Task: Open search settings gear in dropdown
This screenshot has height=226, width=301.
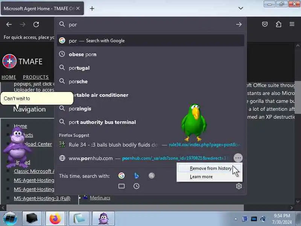Action: coord(239,186)
